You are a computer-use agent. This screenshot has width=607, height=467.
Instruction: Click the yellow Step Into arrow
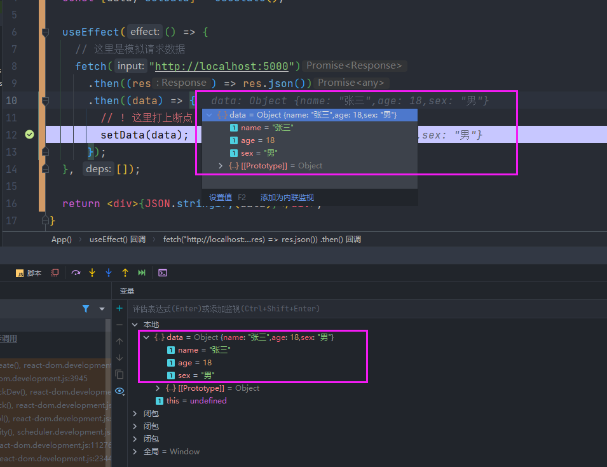coord(92,273)
